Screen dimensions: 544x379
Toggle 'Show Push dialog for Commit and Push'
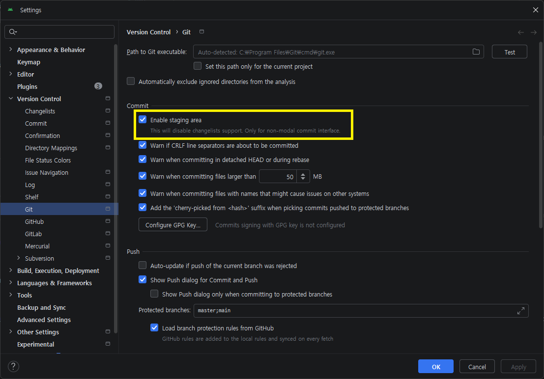coord(143,279)
